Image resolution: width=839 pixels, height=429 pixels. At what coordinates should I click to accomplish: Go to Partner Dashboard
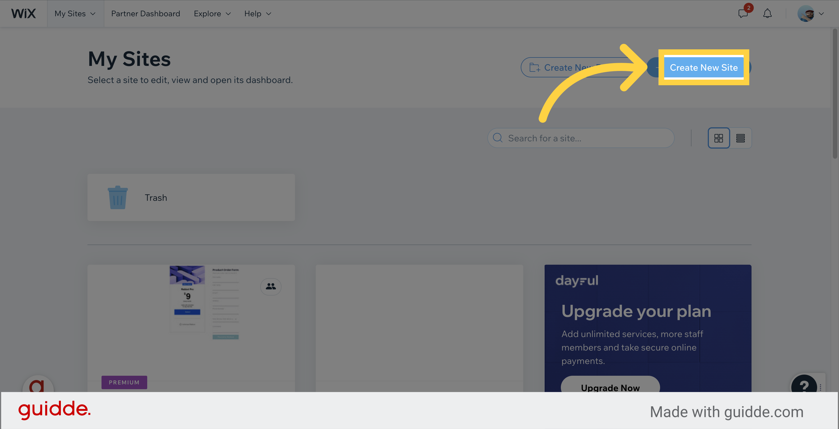pyautogui.click(x=145, y=14)
